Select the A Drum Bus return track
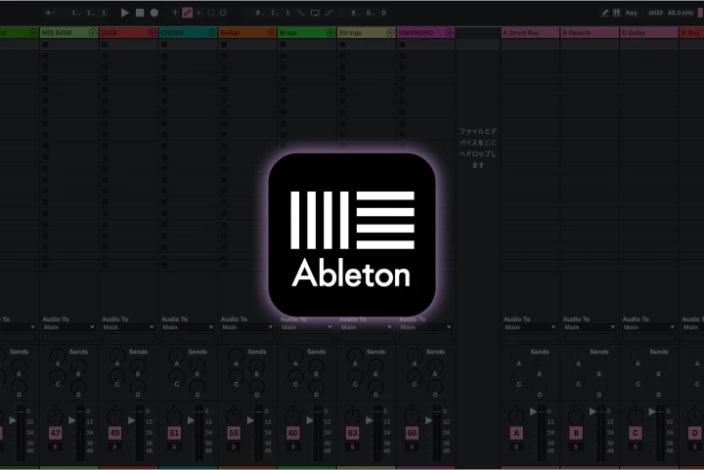This screenshot has width=704, height=470. 530,33
